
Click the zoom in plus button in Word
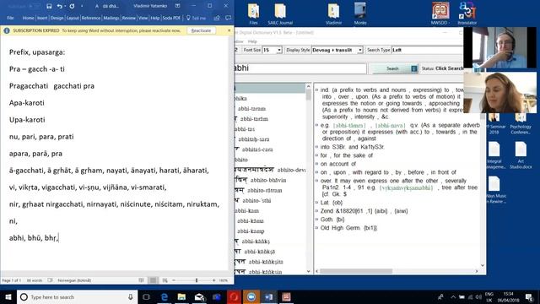coord(213,280)
